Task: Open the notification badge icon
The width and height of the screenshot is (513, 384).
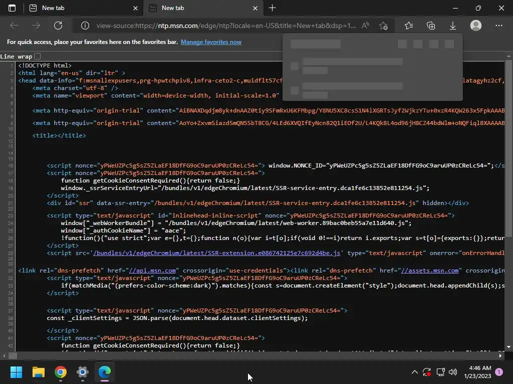Action: (499, 372)
